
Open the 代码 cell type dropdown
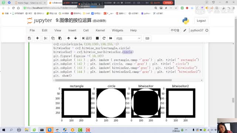tap(128, 38)
